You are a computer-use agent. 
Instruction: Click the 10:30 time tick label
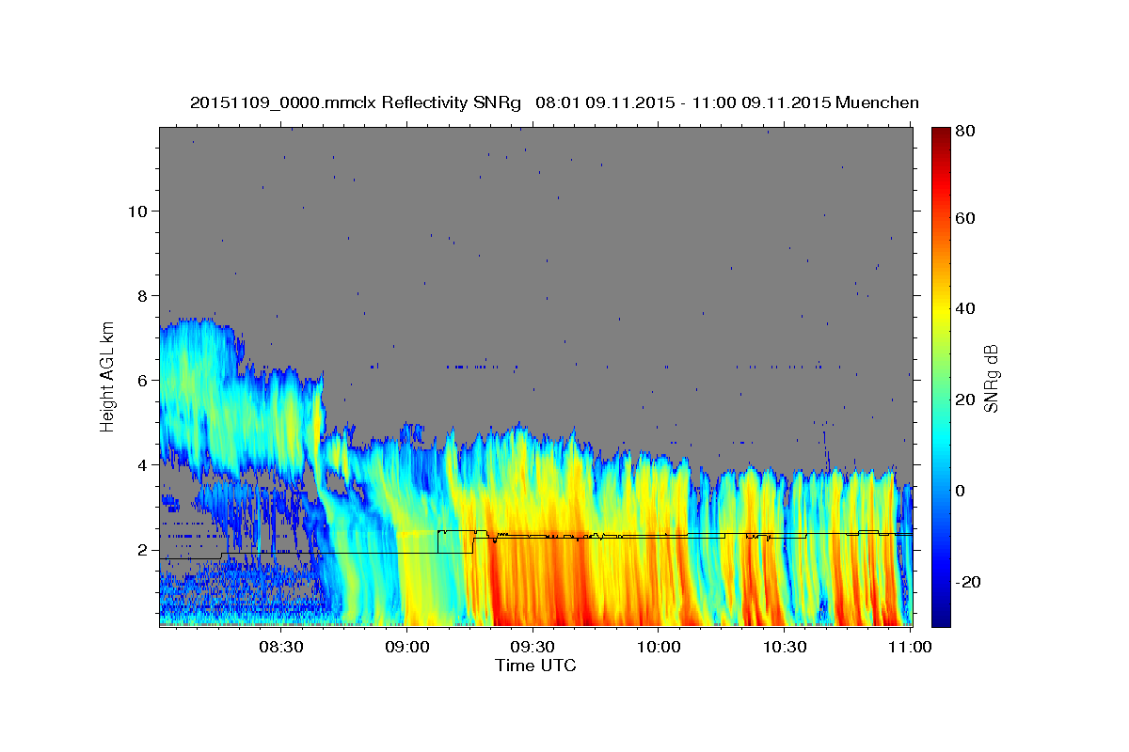pos(785,647)
